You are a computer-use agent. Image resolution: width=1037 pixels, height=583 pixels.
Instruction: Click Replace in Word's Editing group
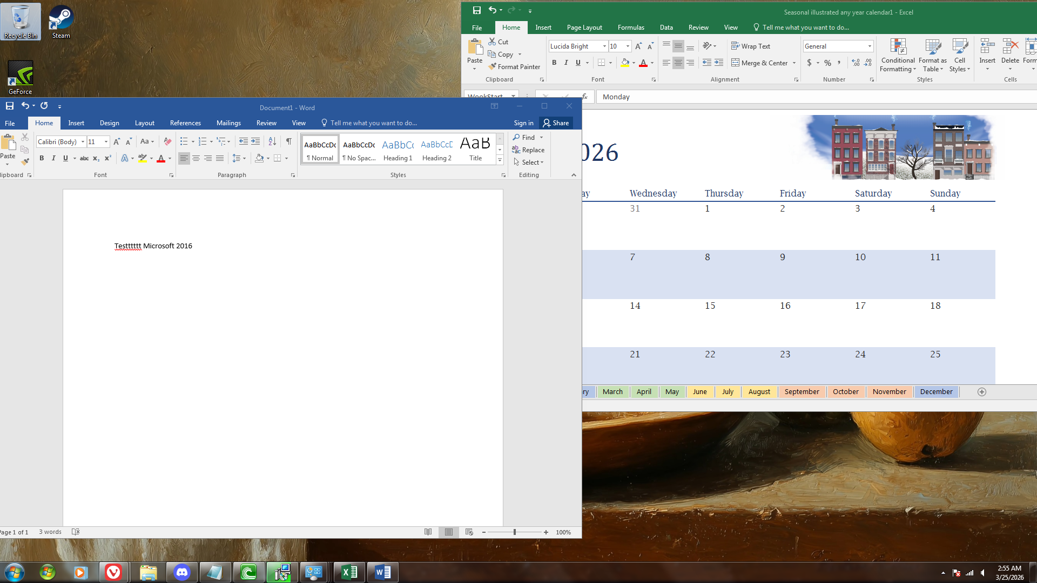(x=528, y=150)
